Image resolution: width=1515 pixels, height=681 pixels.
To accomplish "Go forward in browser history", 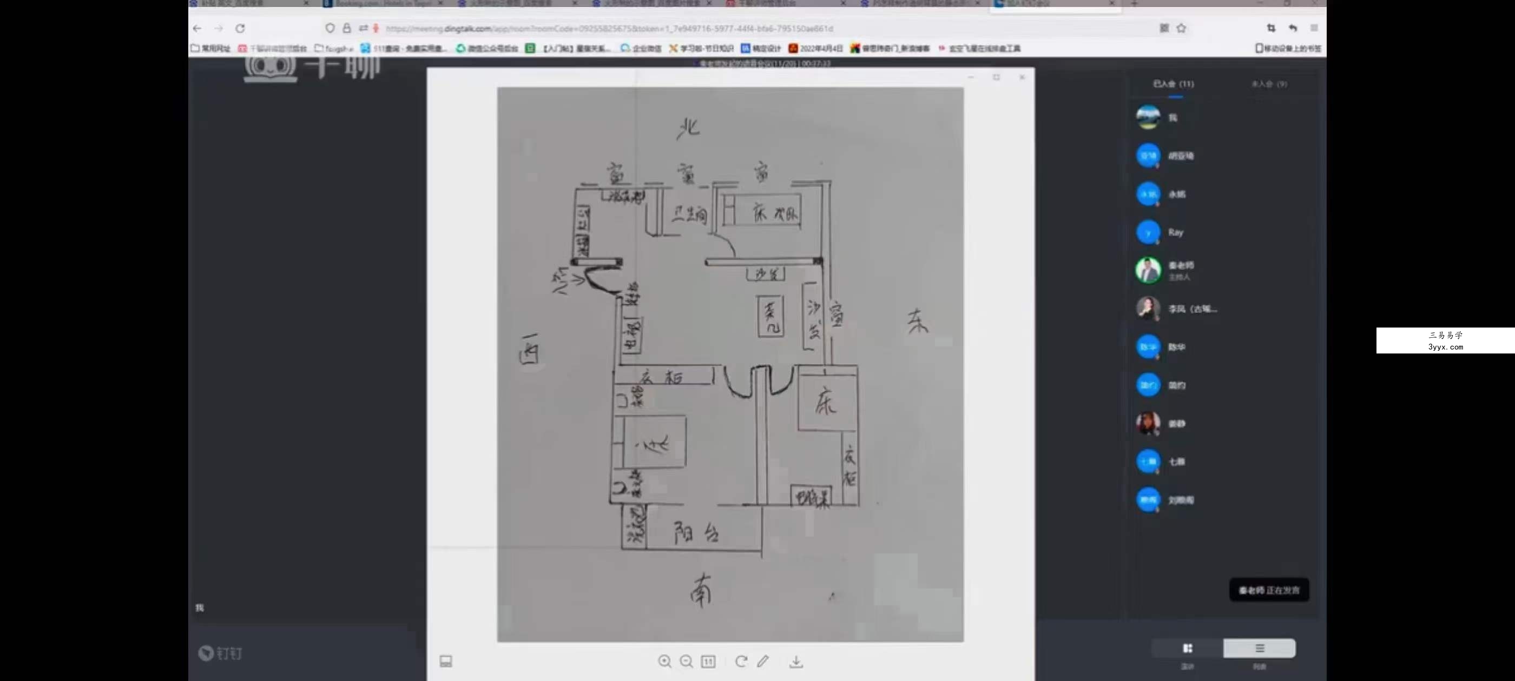I will point(218,28).
